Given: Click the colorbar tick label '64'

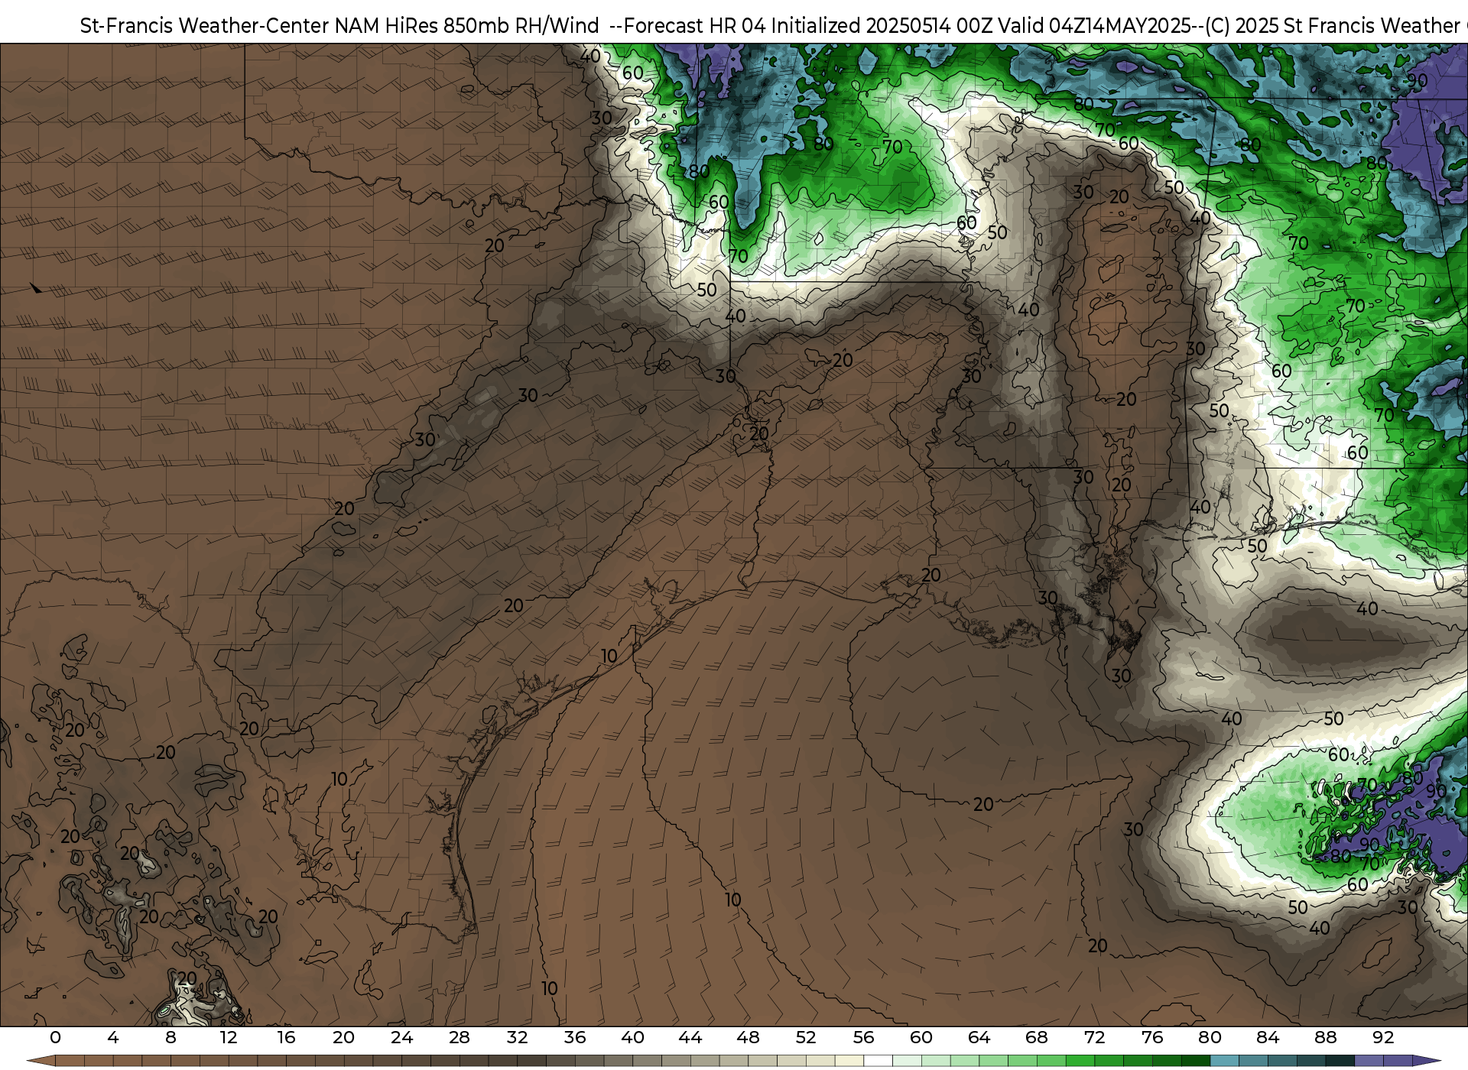Looking at the screenshot, I should point(979,1037).
